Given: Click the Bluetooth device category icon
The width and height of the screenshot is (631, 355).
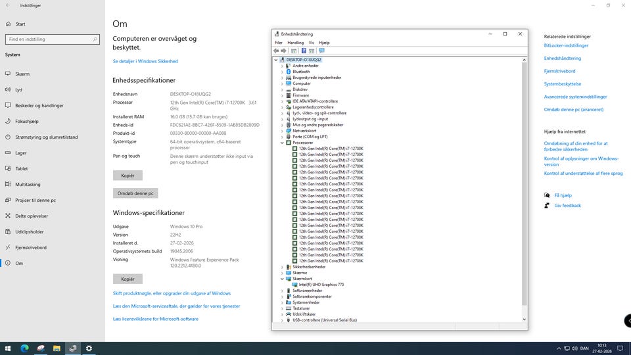Looking at the screenshot, I should (289, 72).
